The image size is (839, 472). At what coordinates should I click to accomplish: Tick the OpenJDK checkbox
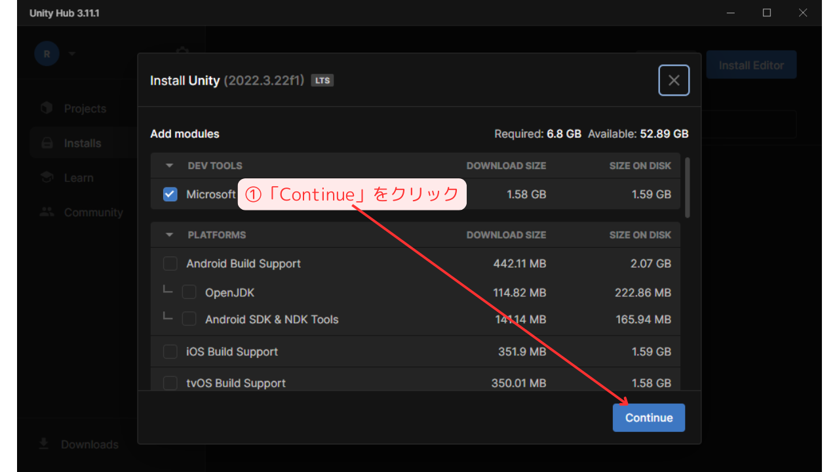coord(189,292)
